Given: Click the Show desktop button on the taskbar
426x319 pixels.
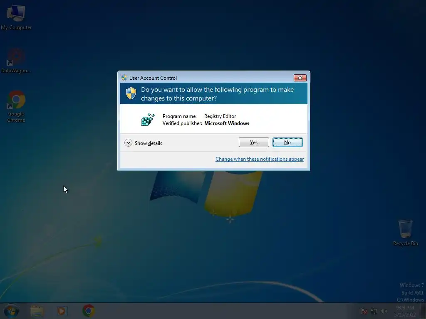Looking at the screenshot, I should pos(423,311).
